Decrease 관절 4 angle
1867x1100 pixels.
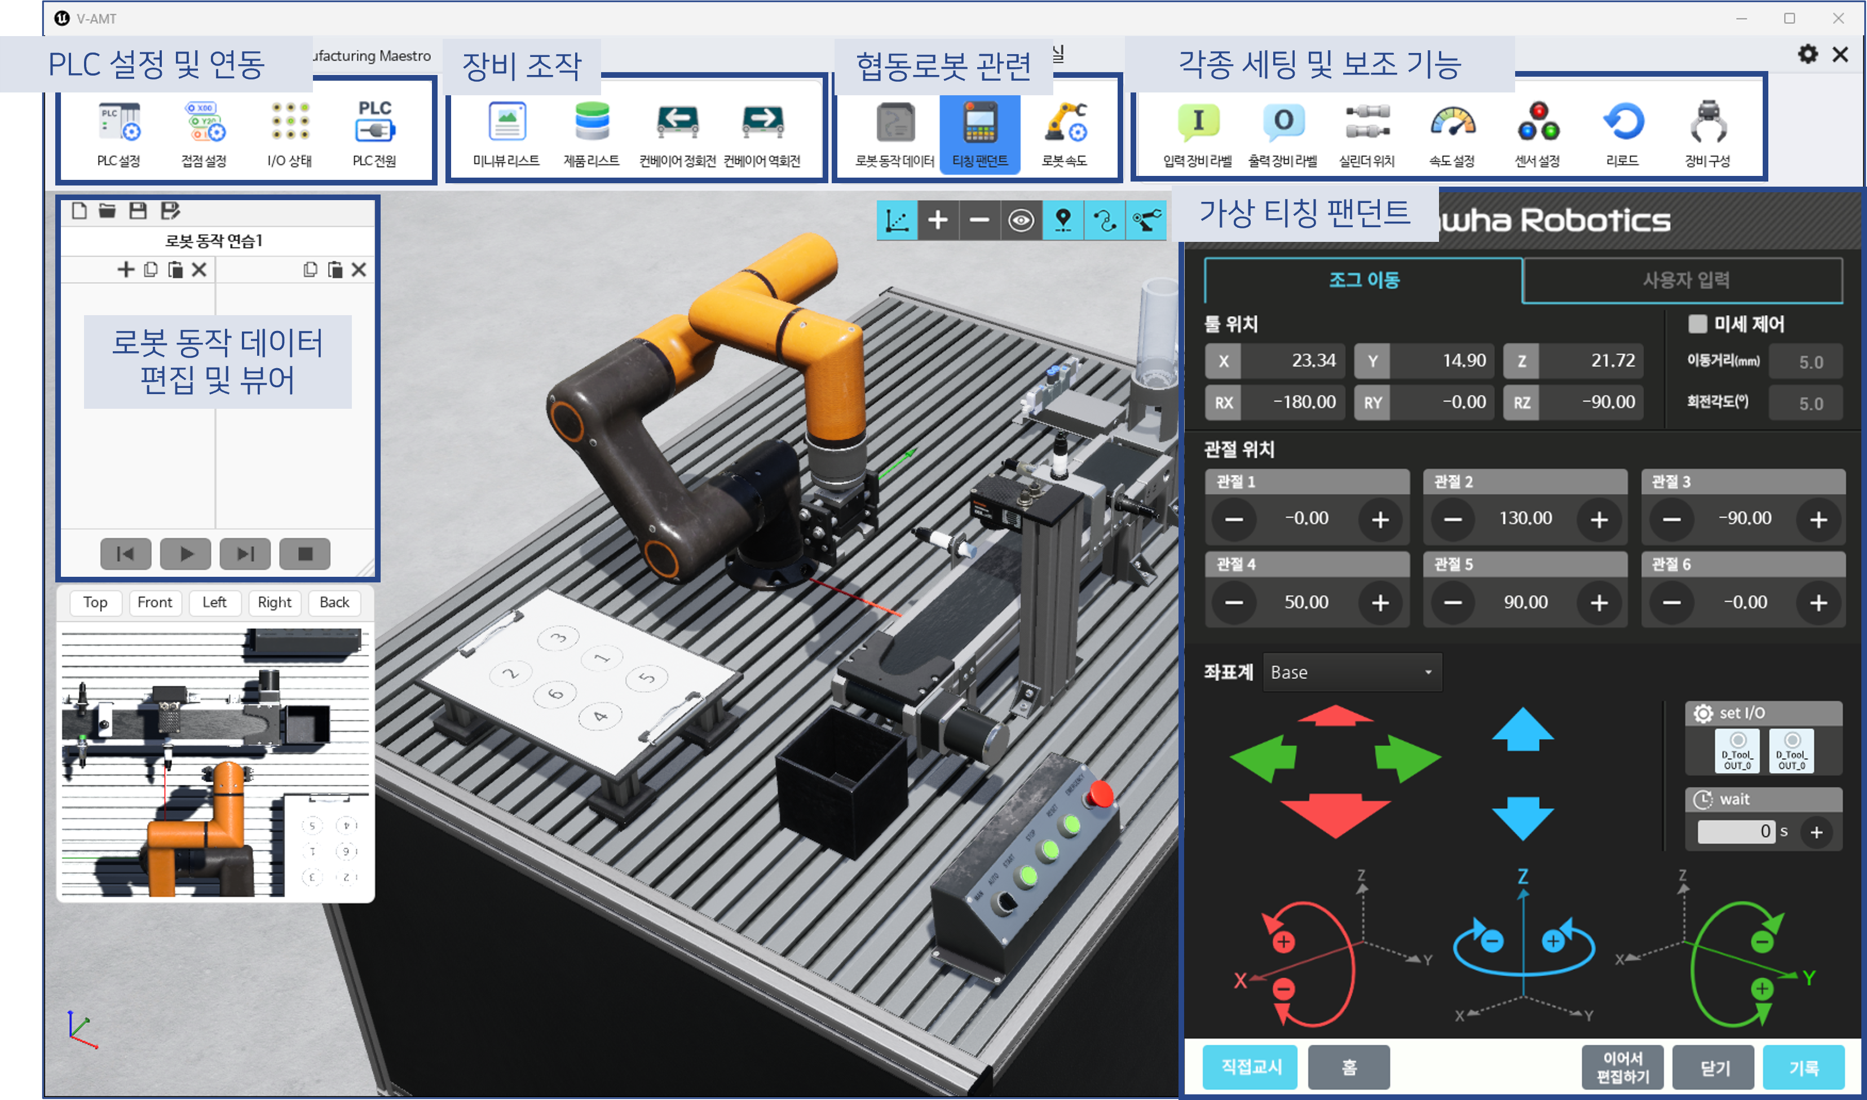point(1234,603)
